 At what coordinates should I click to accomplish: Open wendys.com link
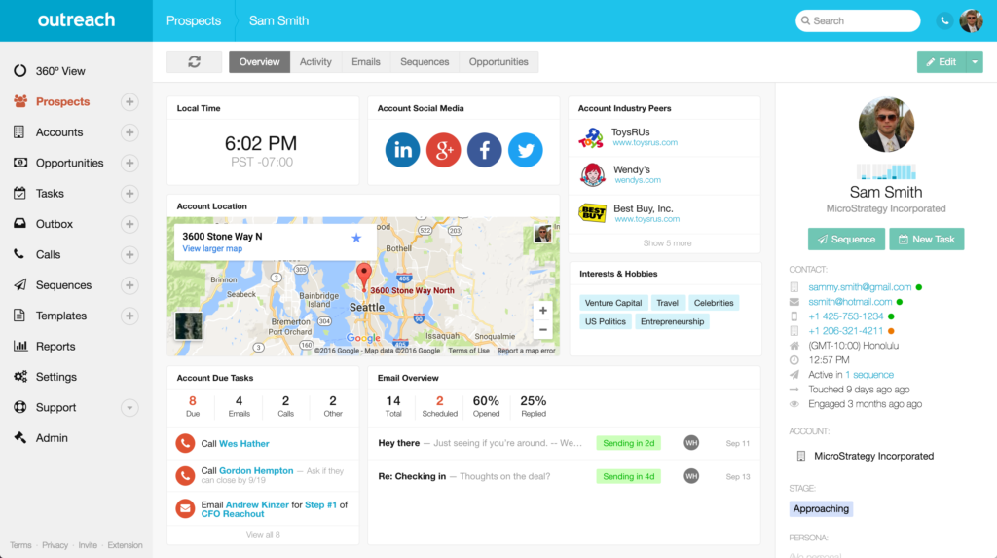638,180
